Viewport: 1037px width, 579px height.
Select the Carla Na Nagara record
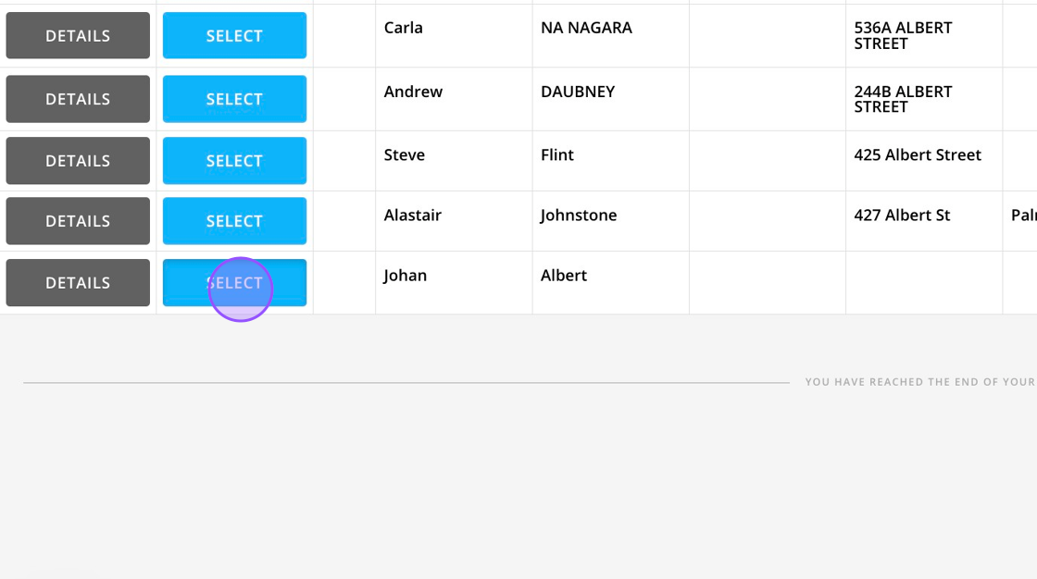[x=234, y=36]
